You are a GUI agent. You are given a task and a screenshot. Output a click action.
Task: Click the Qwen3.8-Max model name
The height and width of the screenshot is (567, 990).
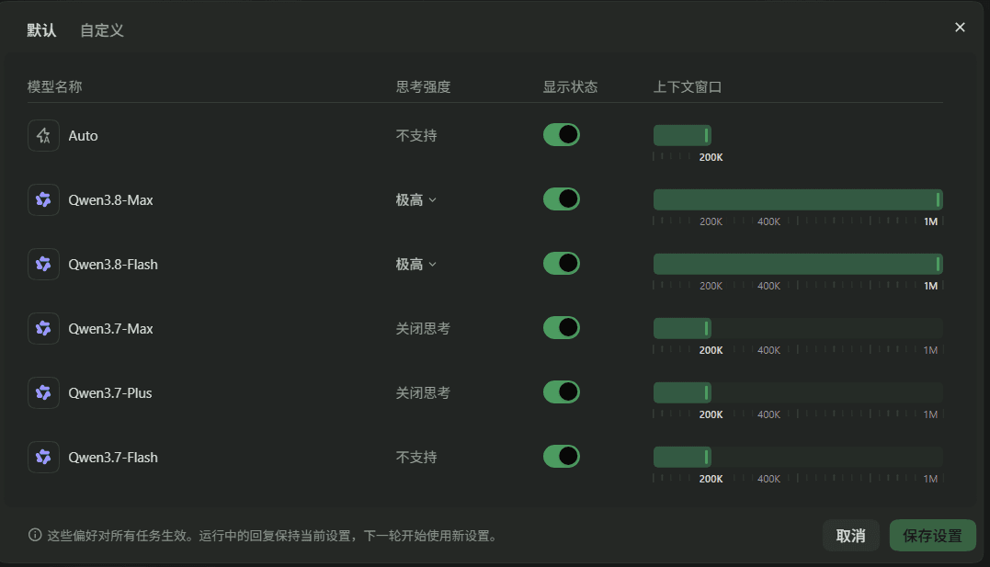110,200
